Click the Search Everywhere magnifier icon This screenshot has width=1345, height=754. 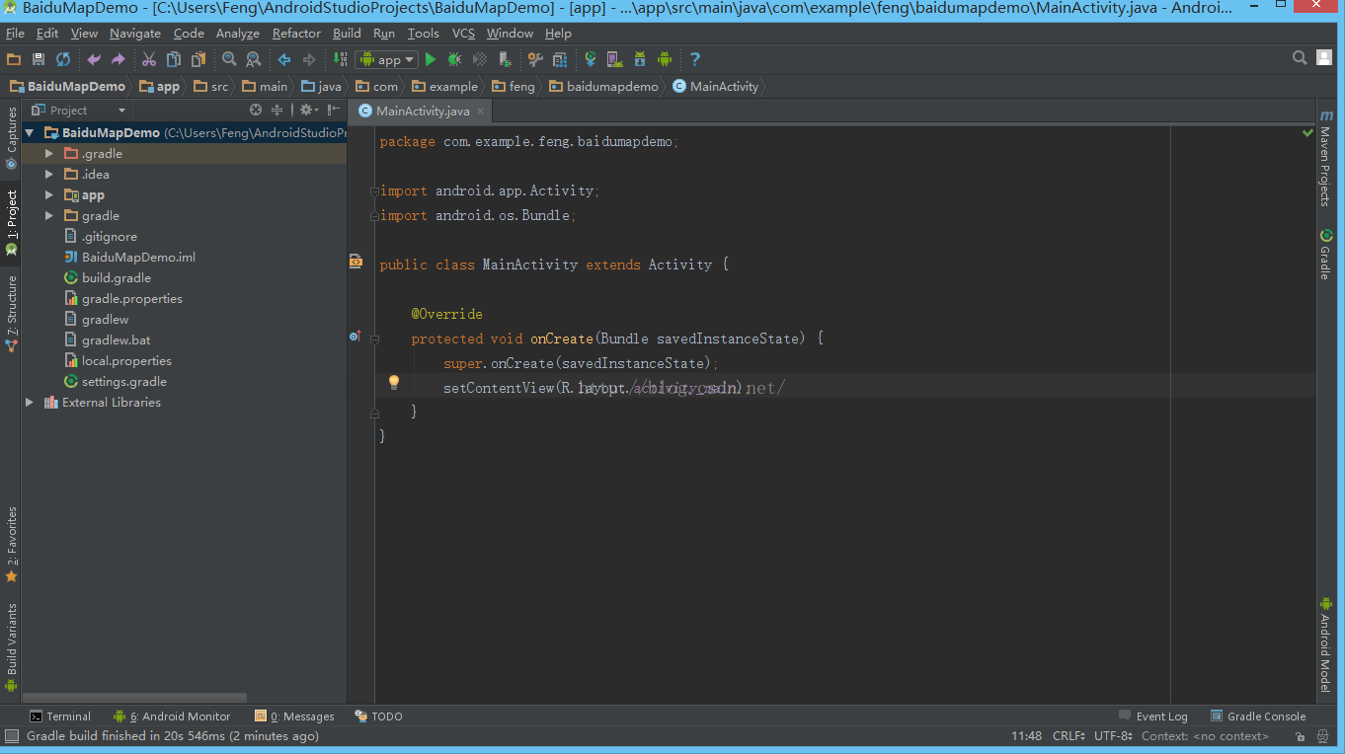point(1301,58)
